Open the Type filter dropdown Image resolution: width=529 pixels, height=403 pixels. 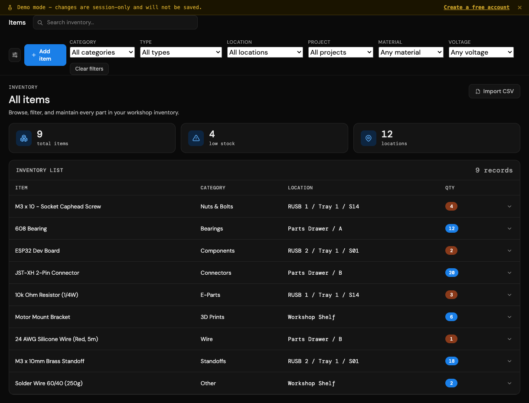pyautogui.click(x=181, y=52)
